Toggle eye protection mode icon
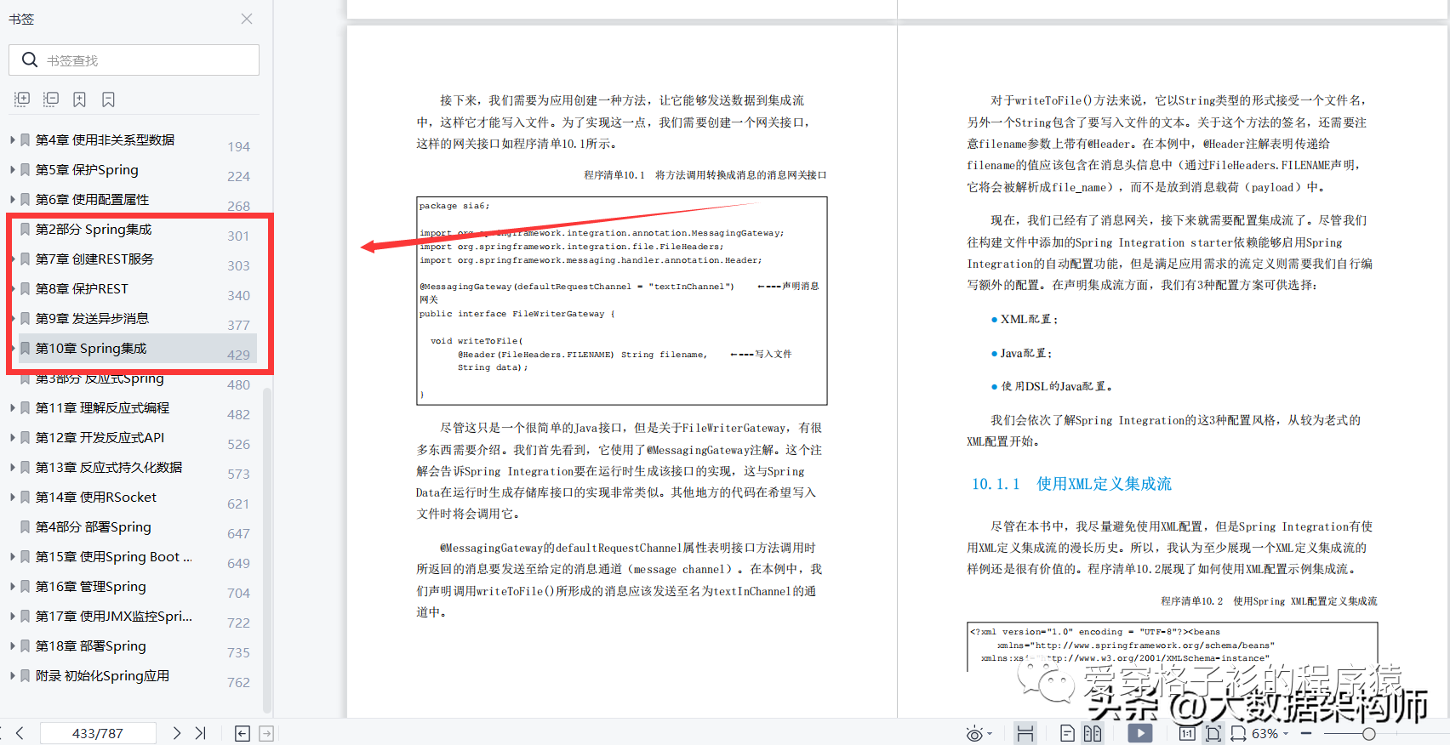Image resolution: width=1450 pixels, height=745 pixels. point(975,733)
